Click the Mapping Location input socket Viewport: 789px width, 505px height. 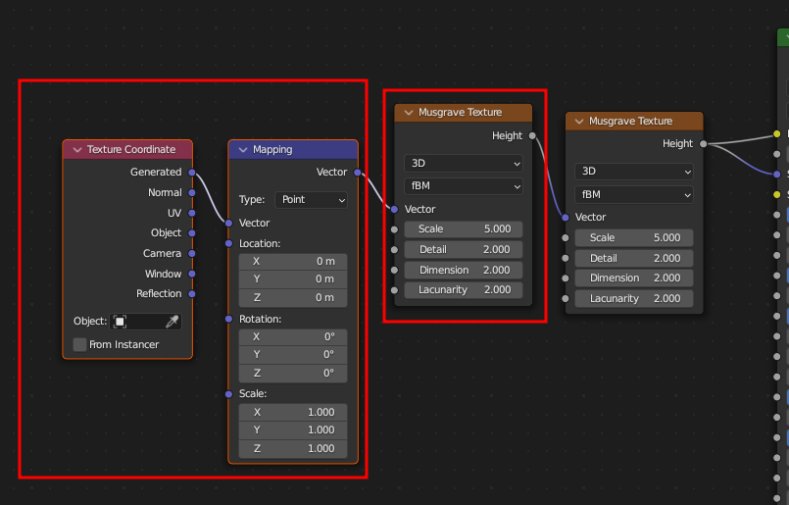229,244
